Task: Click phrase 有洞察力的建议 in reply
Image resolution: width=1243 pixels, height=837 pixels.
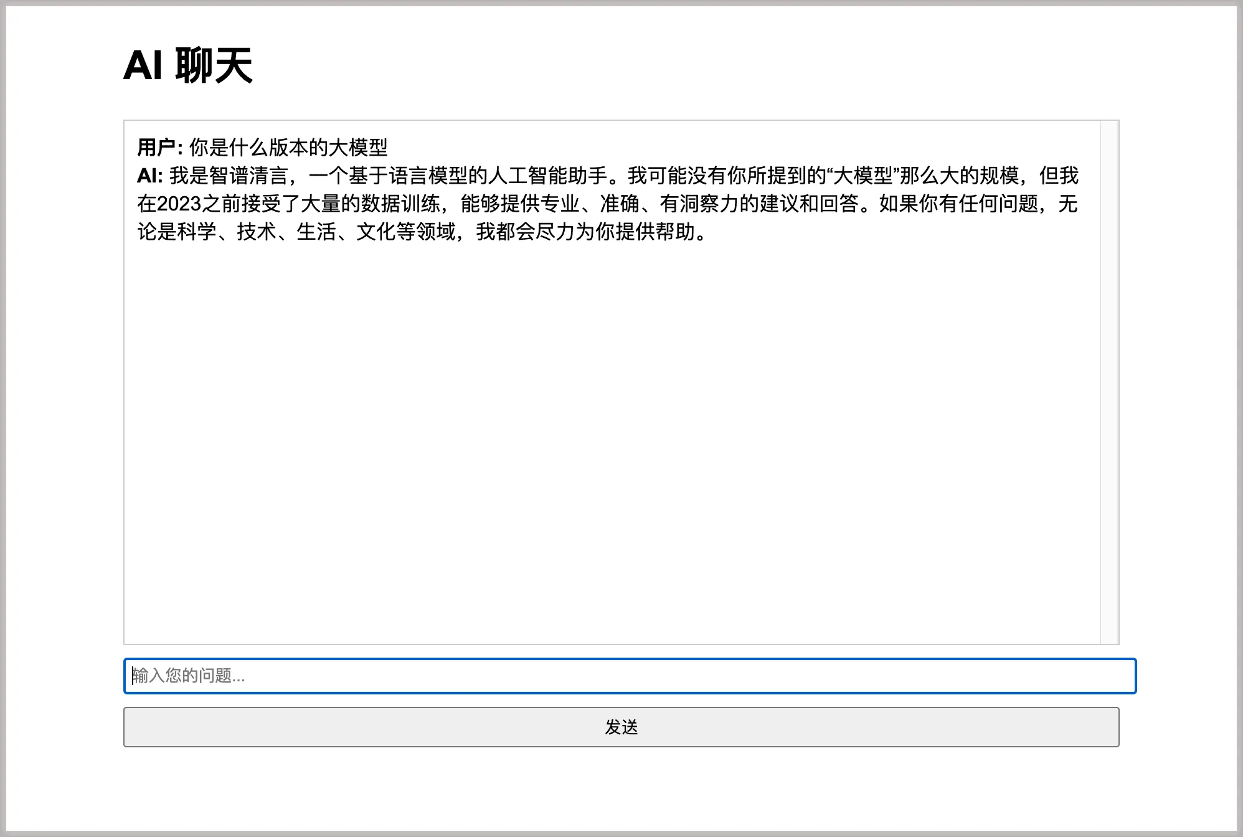Action: click(x=729, y=204)
